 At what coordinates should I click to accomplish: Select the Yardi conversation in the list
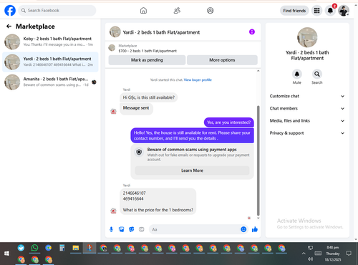[x=50, y=62]
